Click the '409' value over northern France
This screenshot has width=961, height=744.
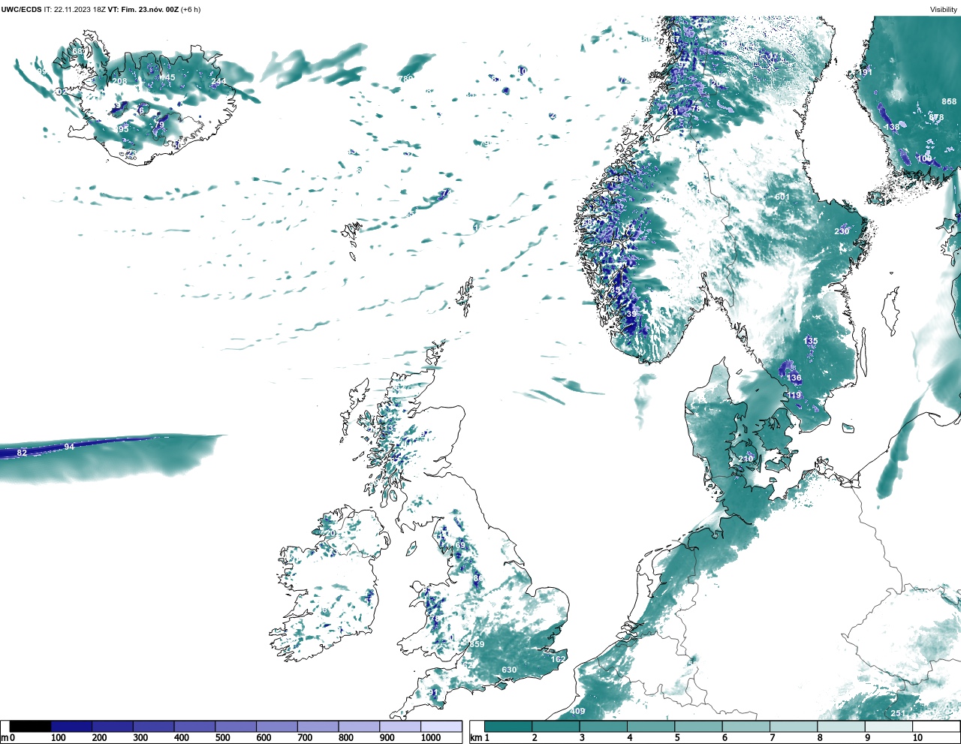[577, 711]
